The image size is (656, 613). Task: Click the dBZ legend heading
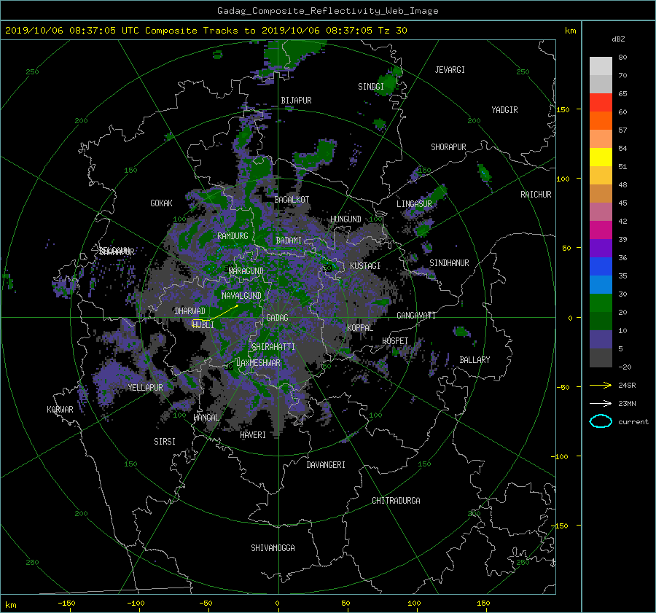[x=618, y=39]
